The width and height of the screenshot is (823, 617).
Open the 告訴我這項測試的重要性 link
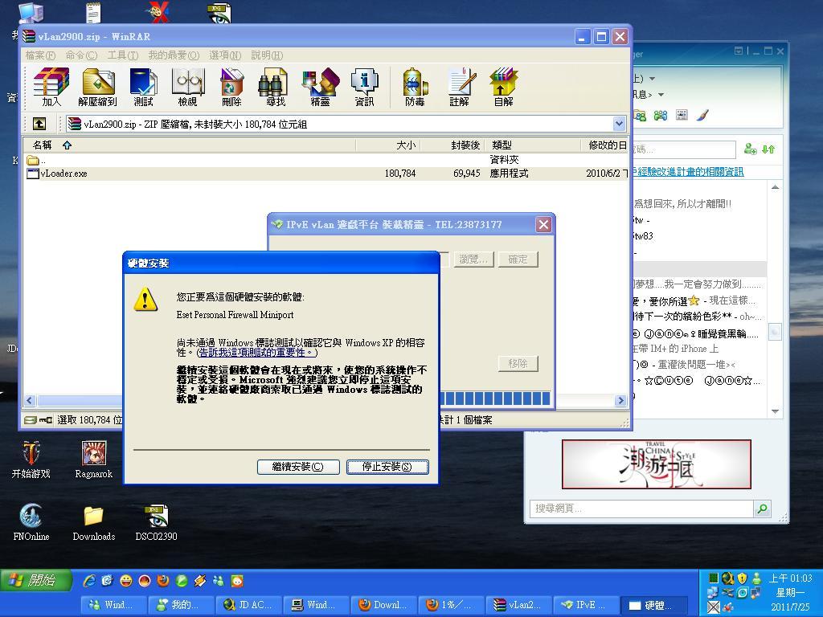pos(256,352)
